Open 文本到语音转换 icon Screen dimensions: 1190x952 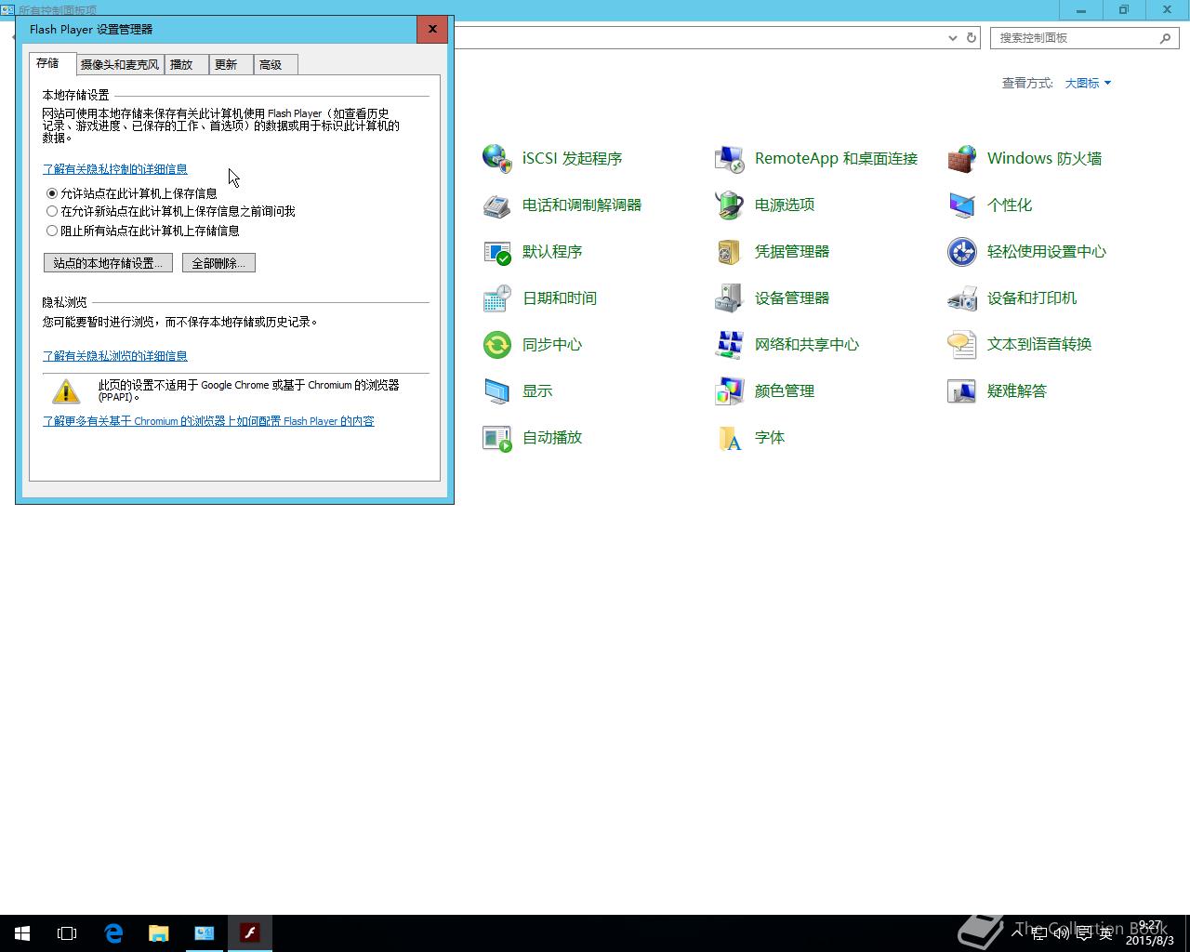click(x=962, y=344)
